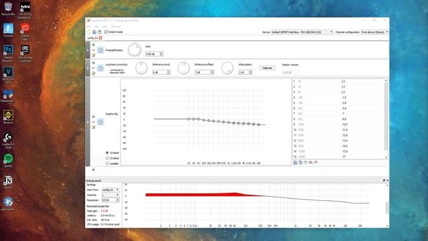Open the Spotify desktop shortcut

(8, 161)
